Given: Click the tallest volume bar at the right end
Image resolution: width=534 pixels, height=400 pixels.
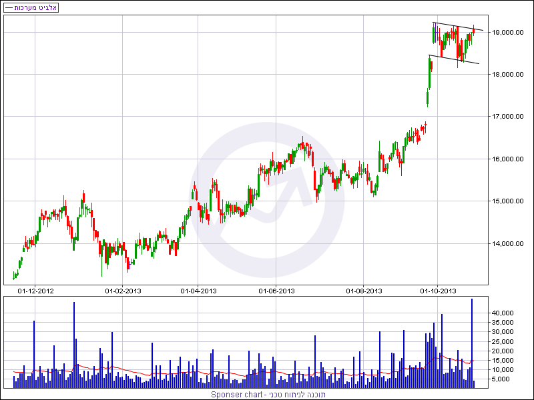Looking at the screenshot, I should coord(472,343).
